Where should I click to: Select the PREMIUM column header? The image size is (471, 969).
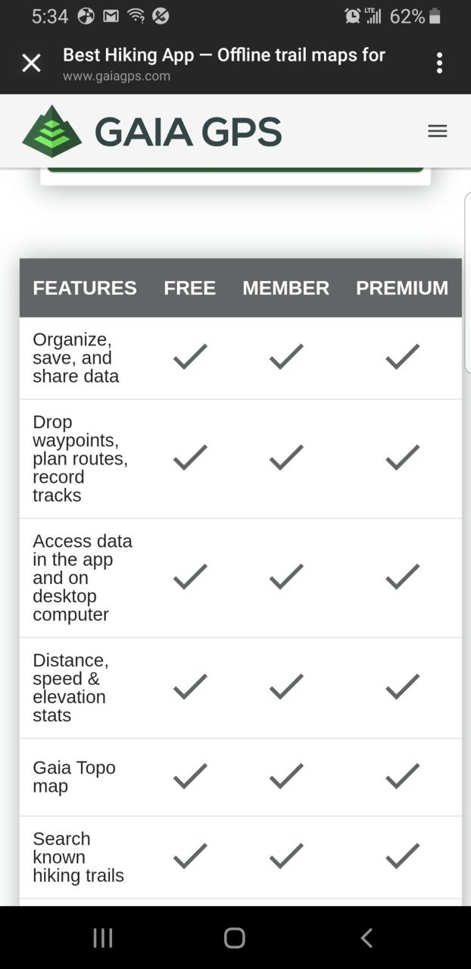click(402, 288)
